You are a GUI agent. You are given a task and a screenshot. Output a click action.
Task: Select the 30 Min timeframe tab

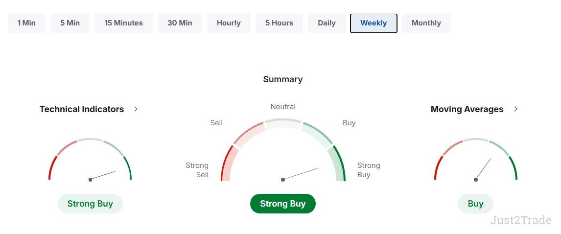click(x=180, y=23)
